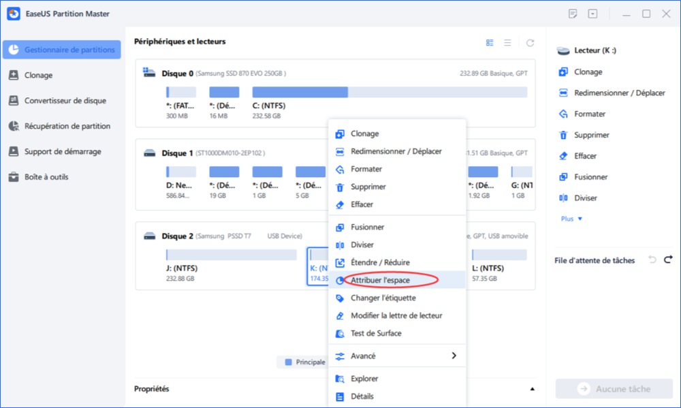Choose Changer l'étiquette from context menu
Viewport: 681px width, 408px height.
point(383,298)
